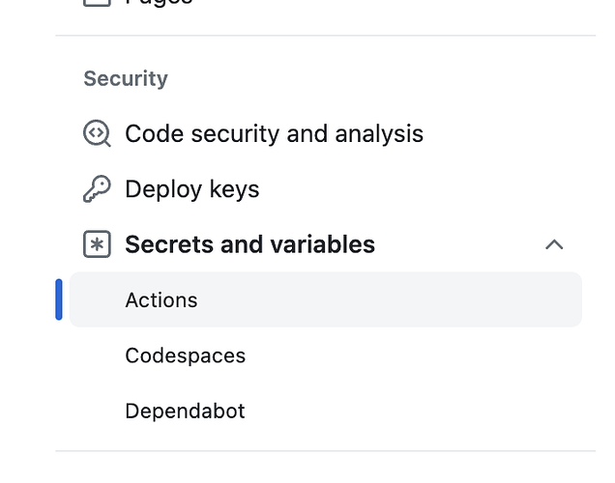Click the Deploy keys key icon
This screenshot has height=483, width=615.
[97, 189]
